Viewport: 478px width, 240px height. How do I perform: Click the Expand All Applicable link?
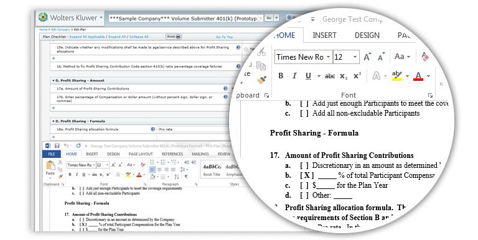[x=87, y=37]
